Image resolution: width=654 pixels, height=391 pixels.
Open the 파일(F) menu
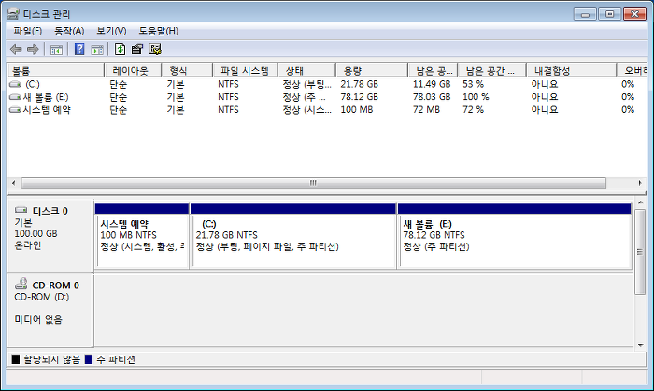click(27, 31)
